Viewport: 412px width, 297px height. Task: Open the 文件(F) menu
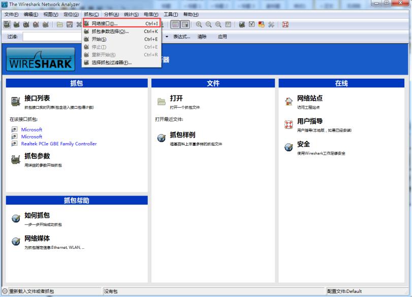tap(11, 14)
